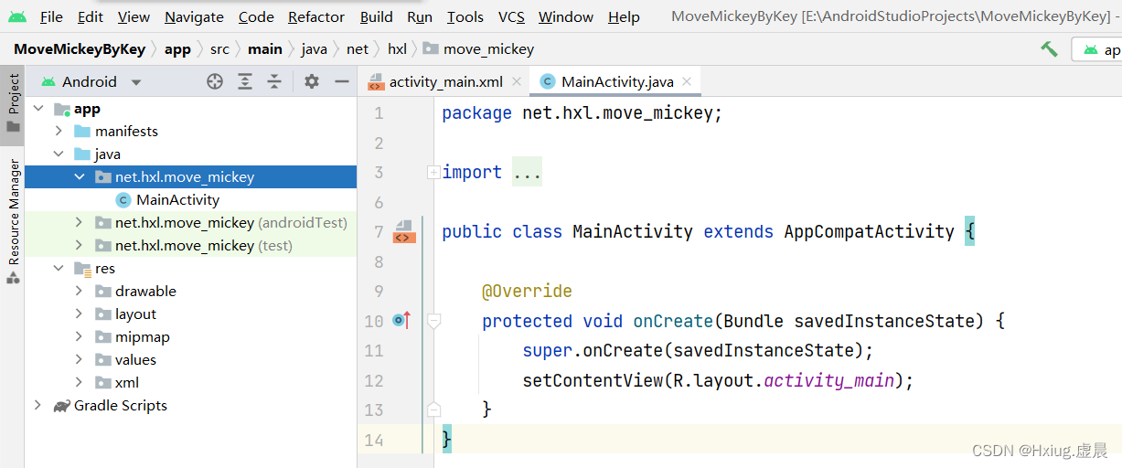Image resolution: width=1122 pixels, height=468 pixels.
Task: Click app breadcrumb in navigation bar
Action: click(177, 48)
